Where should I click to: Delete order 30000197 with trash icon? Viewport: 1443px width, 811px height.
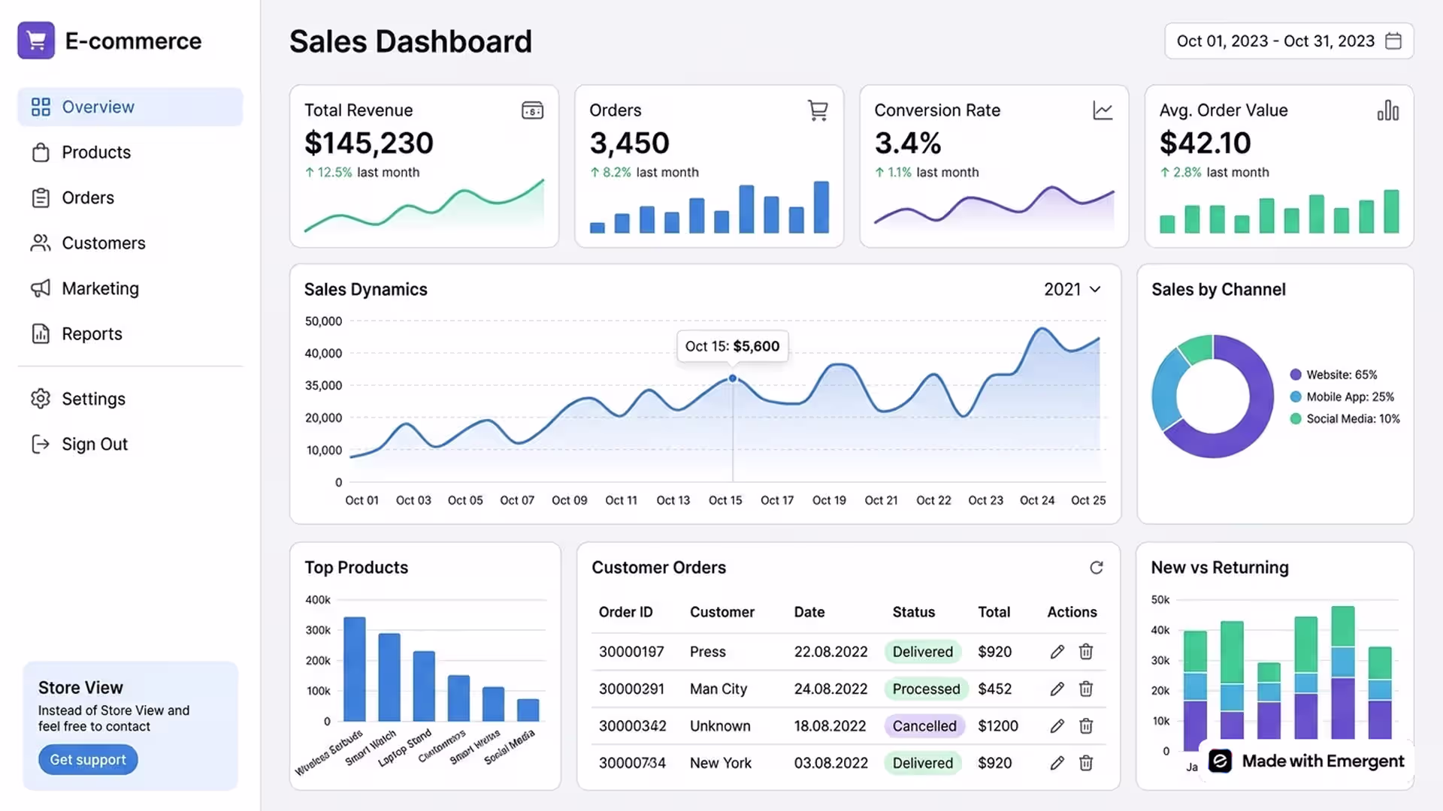(1086, 652)
